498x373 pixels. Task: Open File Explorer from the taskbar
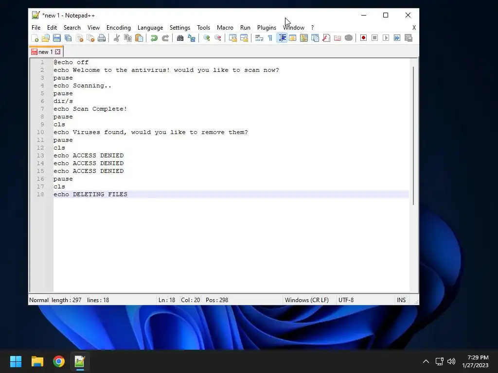click(37, 361)
